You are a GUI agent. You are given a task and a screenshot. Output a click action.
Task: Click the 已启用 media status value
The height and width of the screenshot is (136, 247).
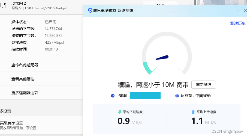pos(51,22)
